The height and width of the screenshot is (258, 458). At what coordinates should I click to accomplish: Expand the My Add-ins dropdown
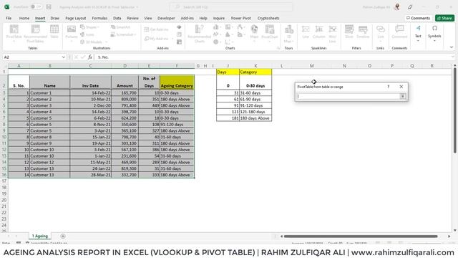pos(172,39)
